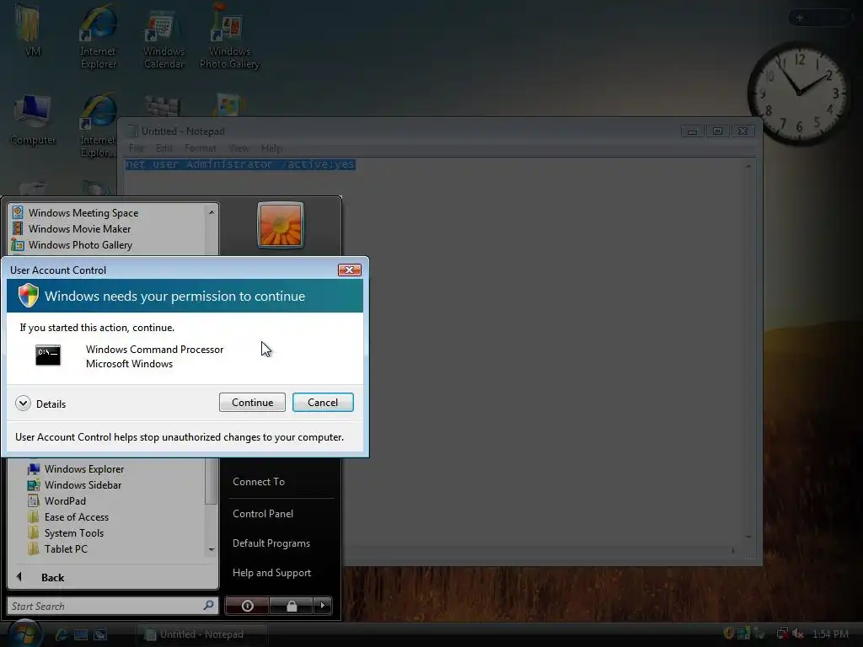863x647 pixels.
Task: Click the analog clock gadget
Action: (799, 93)
